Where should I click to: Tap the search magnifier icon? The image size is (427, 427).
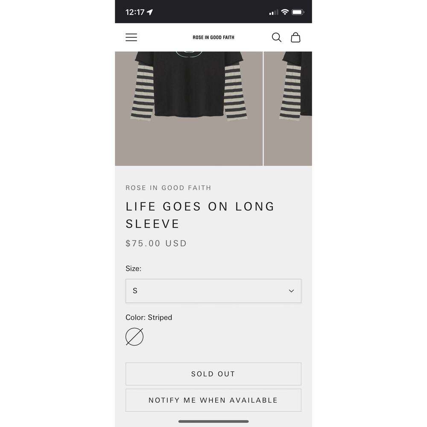(x=276, y=37)
